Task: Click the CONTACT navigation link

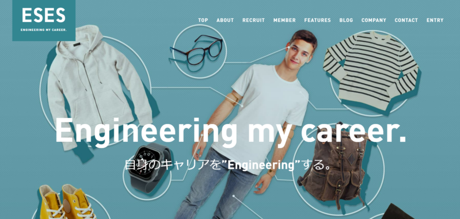Action: 406,20
